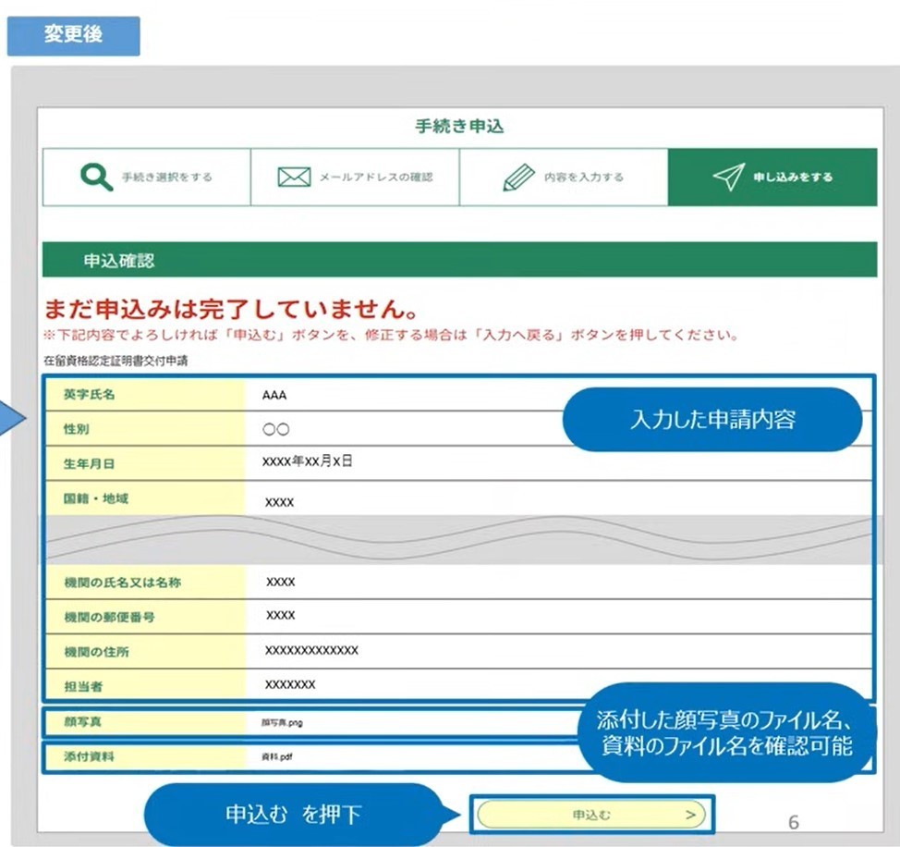900x847 pixels.
Task: Click the 生年月日 row value
Action: coord(307,461)
